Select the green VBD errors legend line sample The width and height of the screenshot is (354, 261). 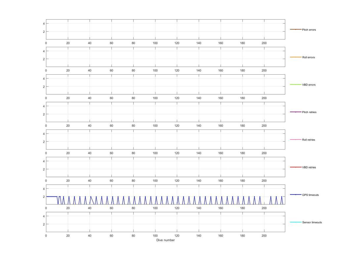point(296,84)
